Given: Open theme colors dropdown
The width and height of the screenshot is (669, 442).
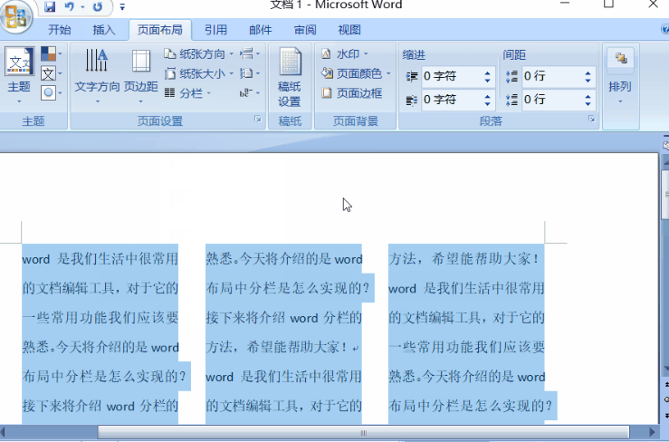Looking at the screenshot, I should pos(52,54).
